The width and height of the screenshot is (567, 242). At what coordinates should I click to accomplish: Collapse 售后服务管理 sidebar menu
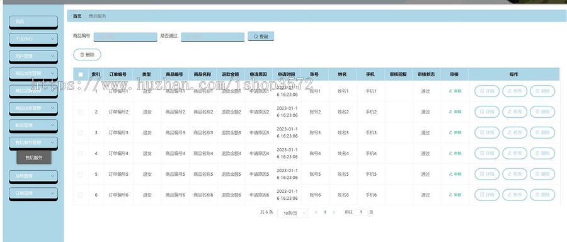tap(33, 142)
